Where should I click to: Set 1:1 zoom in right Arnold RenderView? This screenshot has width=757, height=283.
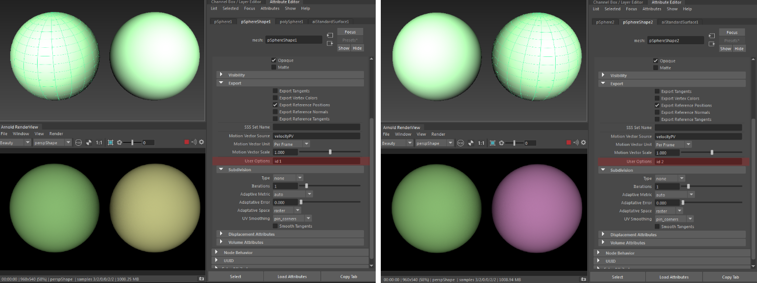[481, 143]
